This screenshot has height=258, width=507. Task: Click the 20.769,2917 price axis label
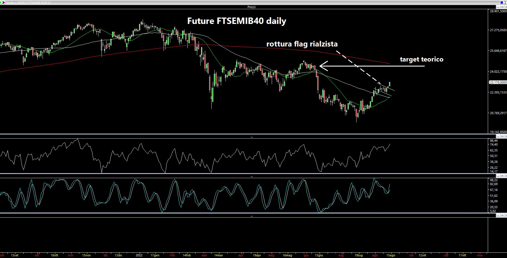pyautogui.click(x=498, y=113)
